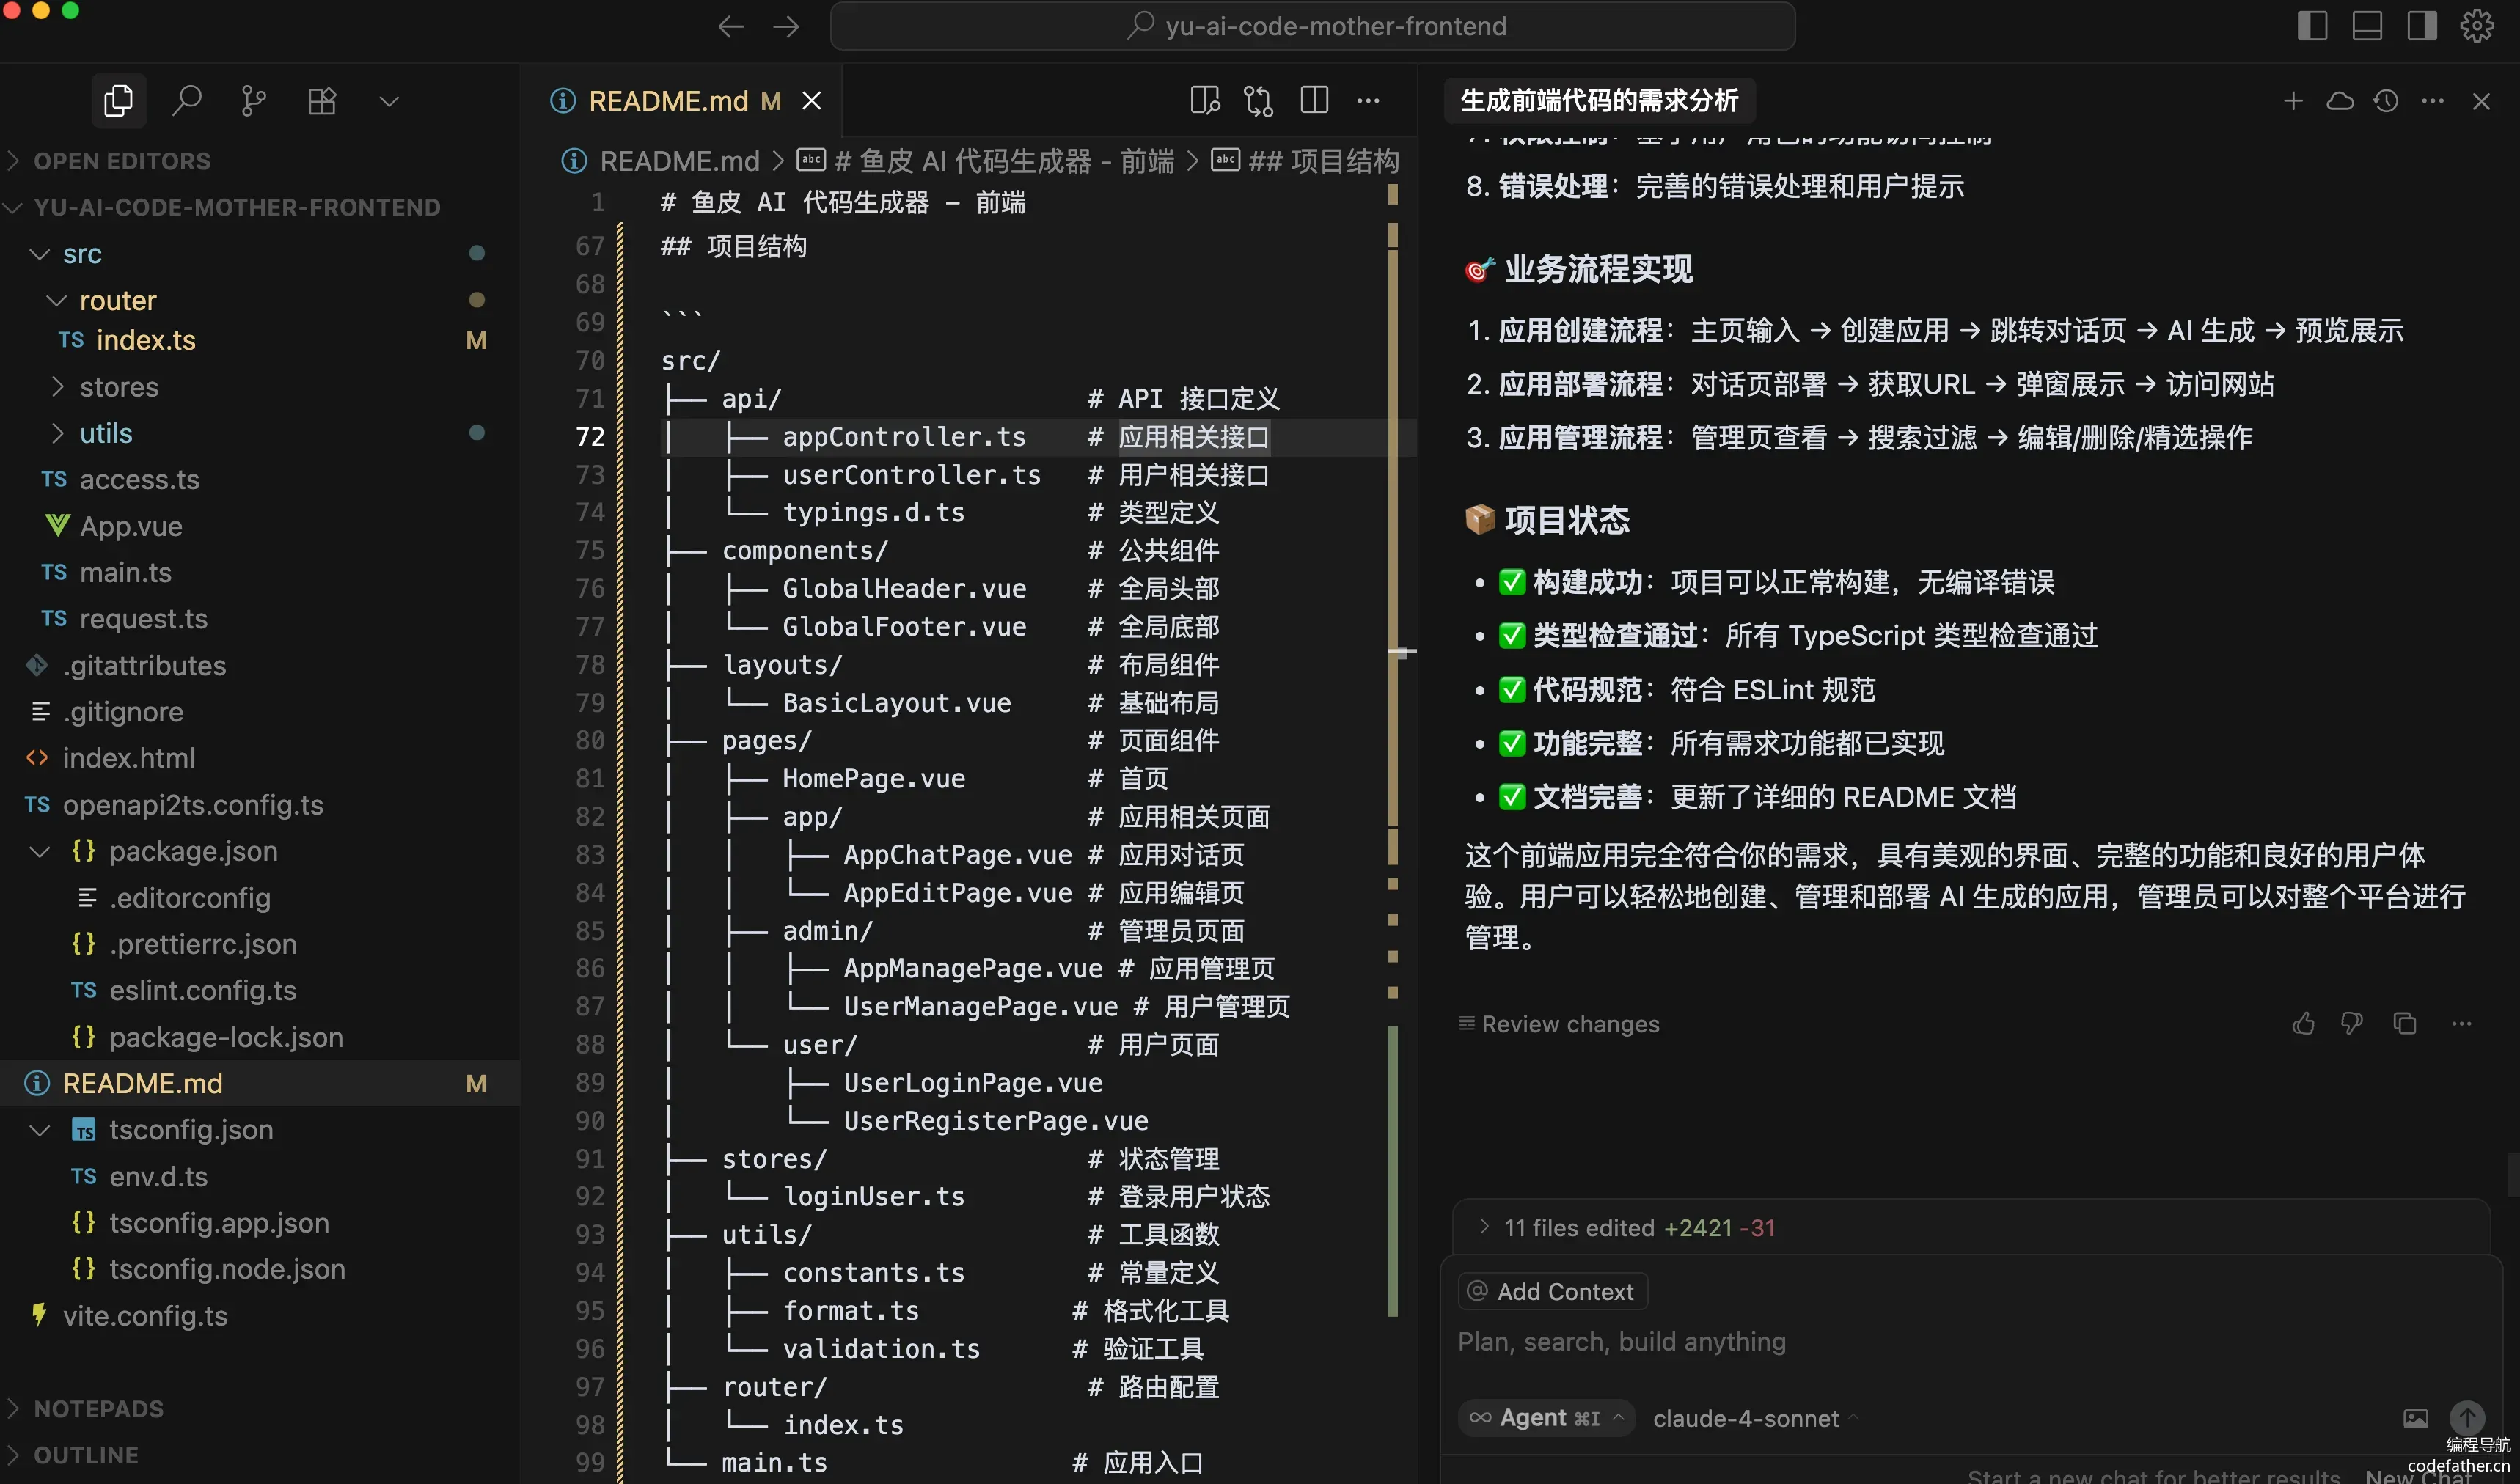This screenshot has height=1484, width=2520.
Task: Open the Agent mode dropdown
Action: [x=1546, y=1418]
